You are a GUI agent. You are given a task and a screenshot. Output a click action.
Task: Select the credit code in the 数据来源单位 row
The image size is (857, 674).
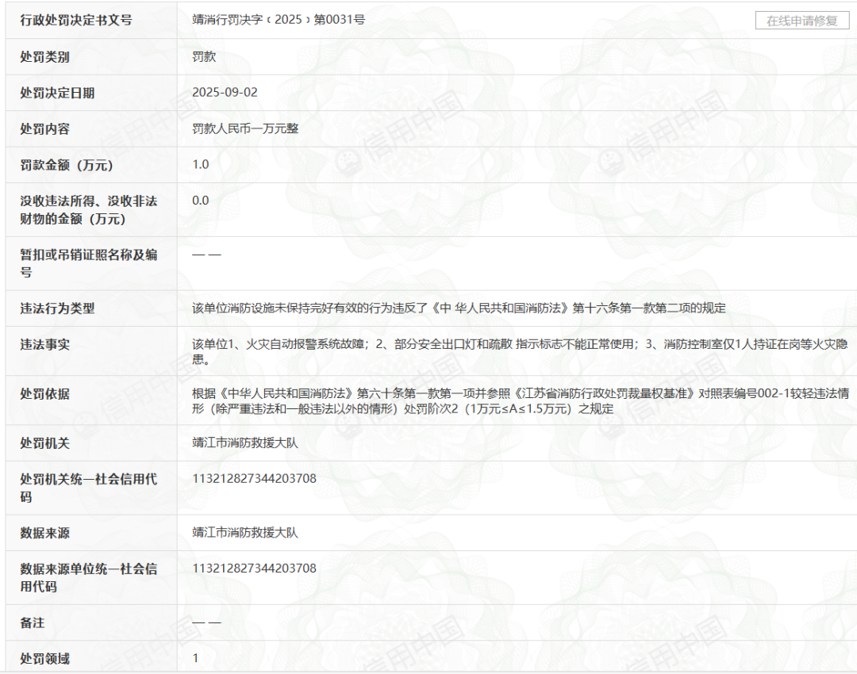click(254, 568)
